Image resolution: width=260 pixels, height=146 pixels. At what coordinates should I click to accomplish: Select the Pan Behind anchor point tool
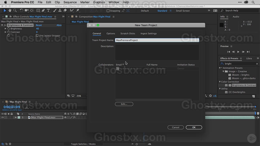32,10
